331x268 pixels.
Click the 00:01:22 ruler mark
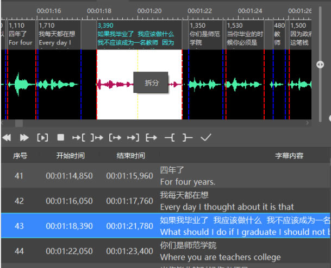click(199, 11)
